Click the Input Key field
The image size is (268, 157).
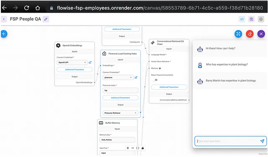click(117, 153)
